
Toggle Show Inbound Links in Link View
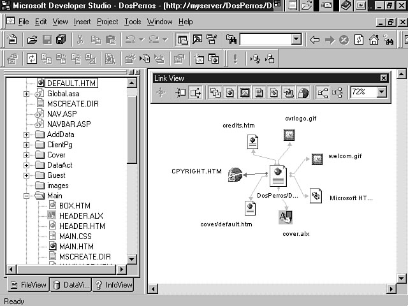click(180, 92)
